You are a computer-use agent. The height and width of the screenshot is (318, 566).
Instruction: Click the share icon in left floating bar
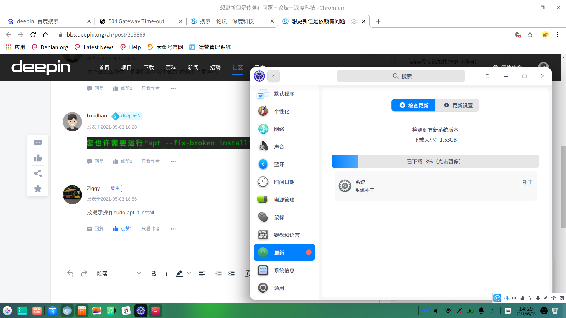(x=38, y=173)
